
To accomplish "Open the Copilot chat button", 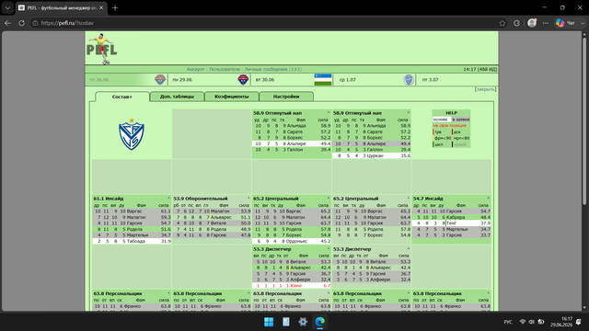I will point(566,23).
